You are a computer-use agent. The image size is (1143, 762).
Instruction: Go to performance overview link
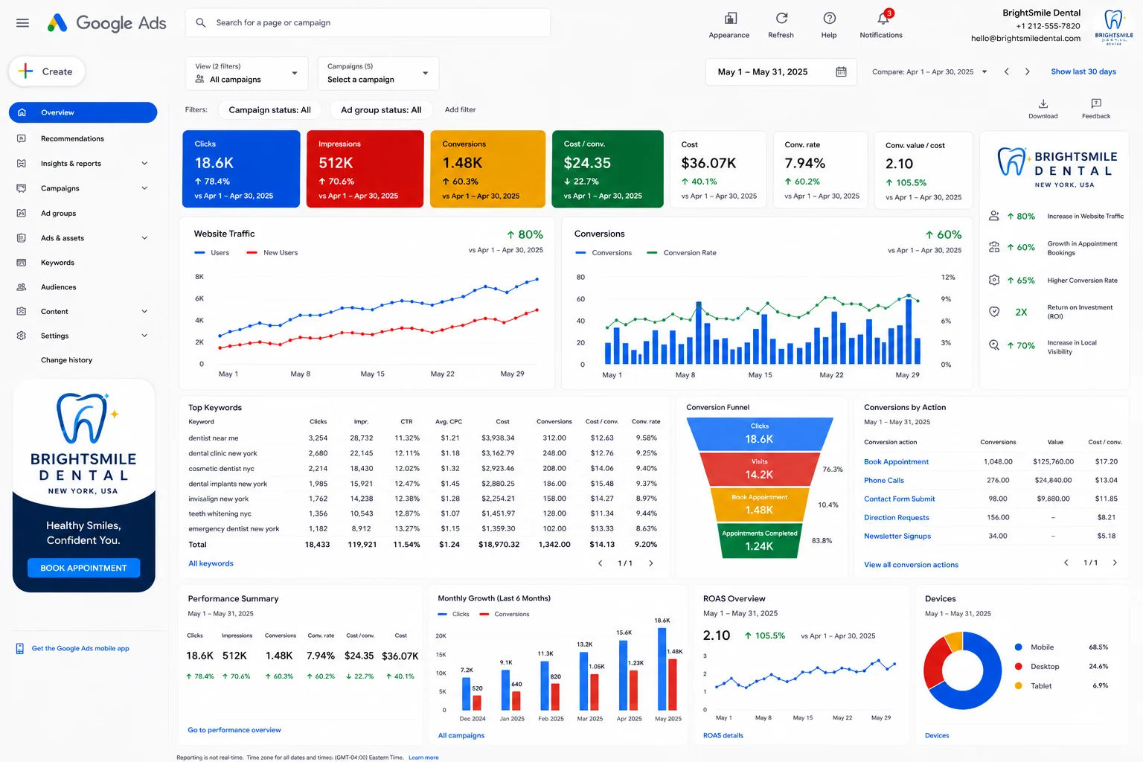pyautogui.click(x=234, y=730)
